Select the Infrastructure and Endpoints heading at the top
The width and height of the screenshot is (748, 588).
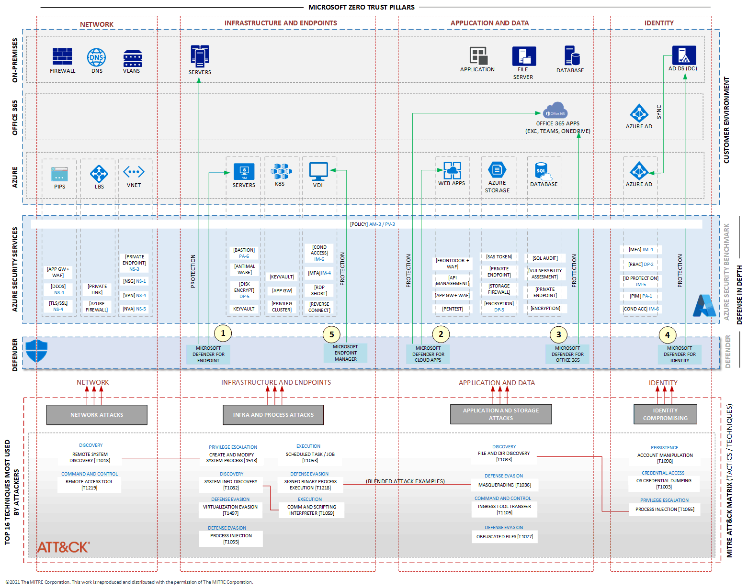click(x=281, y=23)
